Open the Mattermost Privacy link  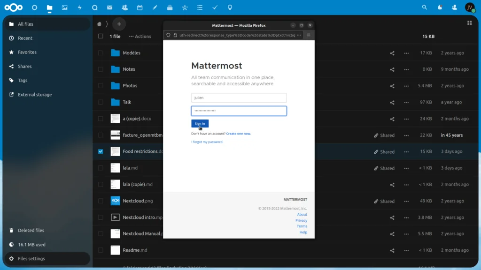point(301,220)
